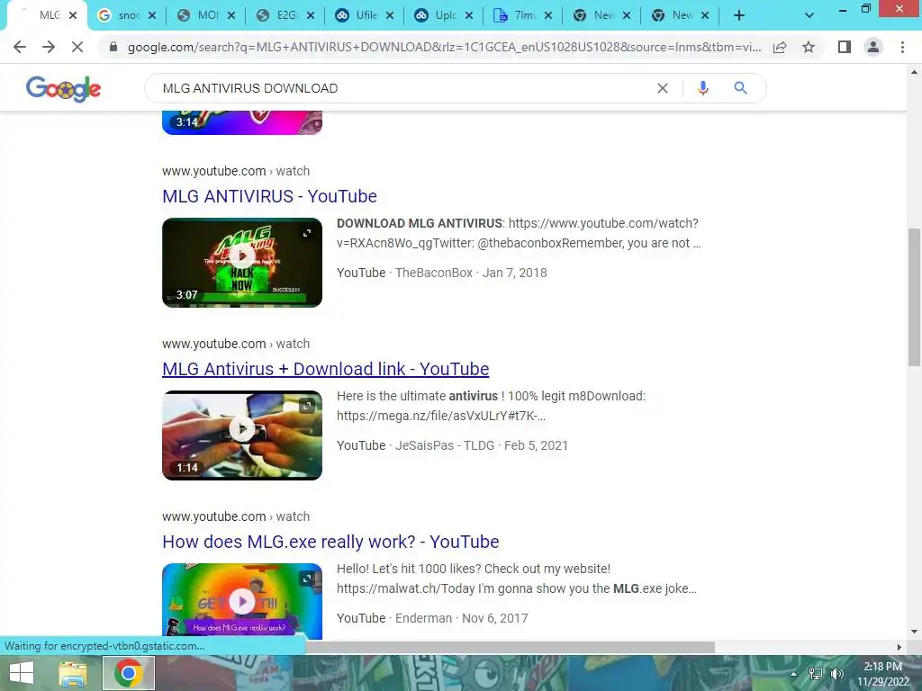Open a new tab with plus button
922x691 pixels.
(739, 16)
